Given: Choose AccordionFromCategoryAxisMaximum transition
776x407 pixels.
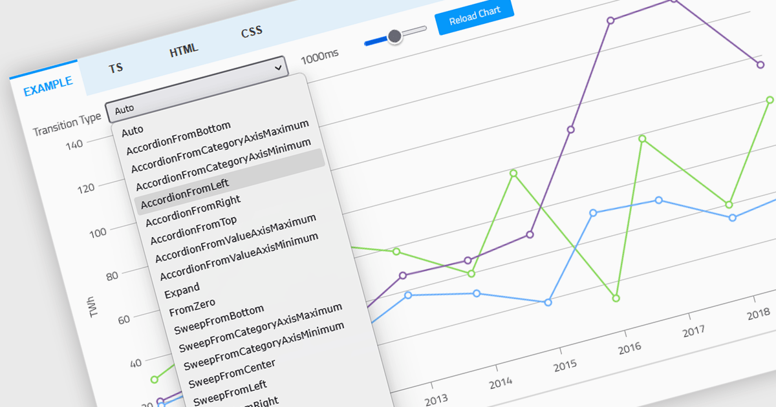Looking at the screenshot, I should (x=220, y=146).
